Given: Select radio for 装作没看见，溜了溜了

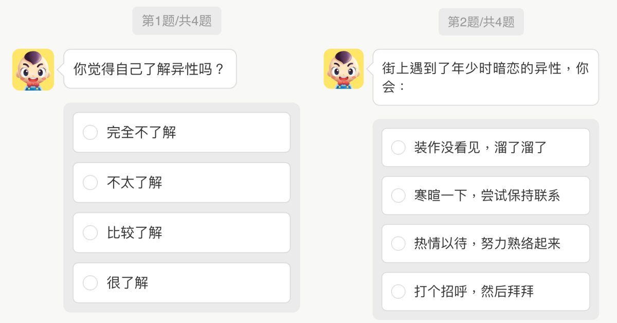Looking at the screenshot, I should point(398,148).
